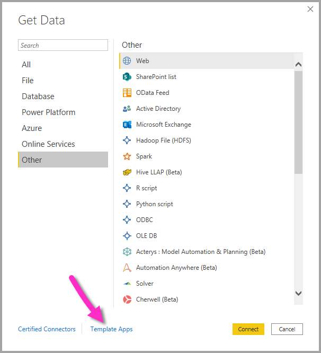
Task: Click the yellow Connect button
Action: (248, 329)
